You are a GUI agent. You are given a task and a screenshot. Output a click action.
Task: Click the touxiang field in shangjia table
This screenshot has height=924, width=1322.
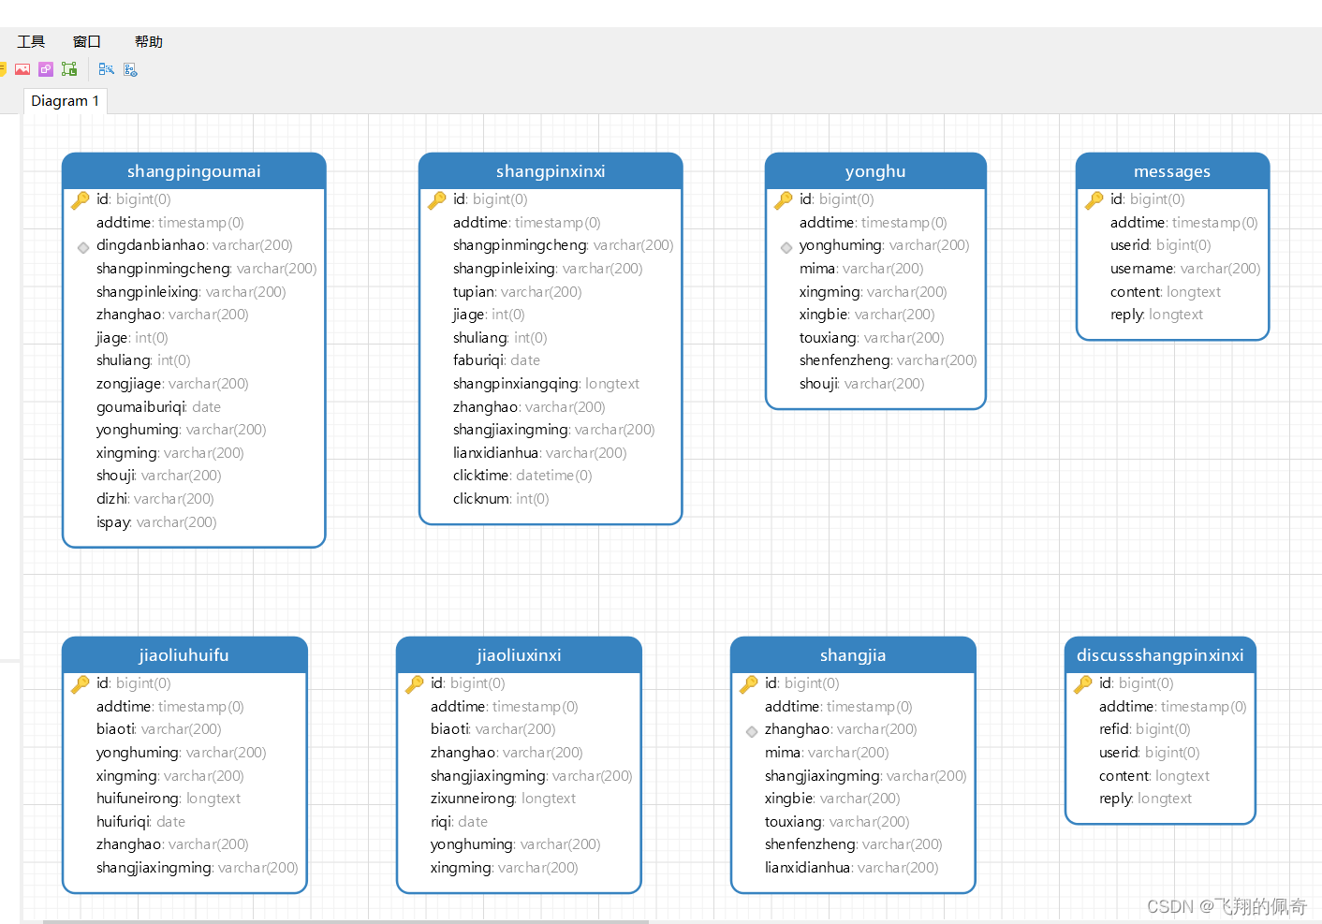(837, 822)
